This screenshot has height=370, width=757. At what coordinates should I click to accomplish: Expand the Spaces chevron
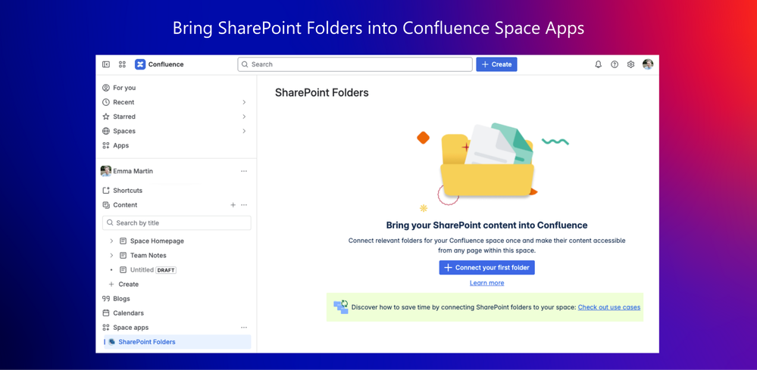pyautogui.click(x=244, y=131)
